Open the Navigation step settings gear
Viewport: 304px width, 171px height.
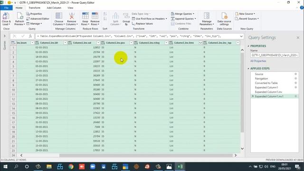pos(295,78)
